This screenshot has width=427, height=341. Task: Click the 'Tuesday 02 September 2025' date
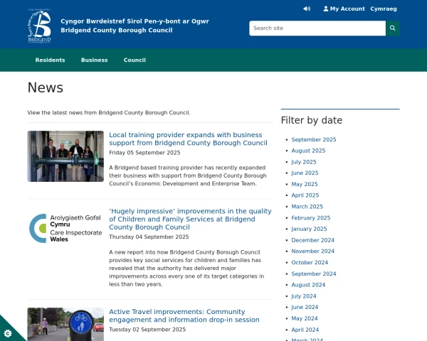[147, 330]
